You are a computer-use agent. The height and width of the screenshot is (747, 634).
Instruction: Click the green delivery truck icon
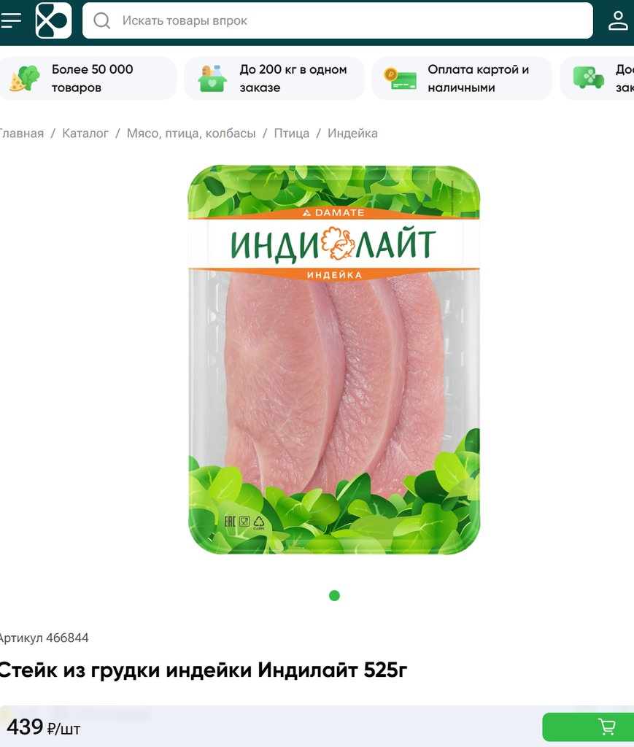588,77
